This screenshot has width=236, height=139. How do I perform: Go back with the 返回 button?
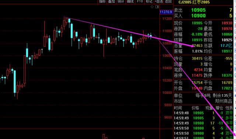tap(168, 1)
